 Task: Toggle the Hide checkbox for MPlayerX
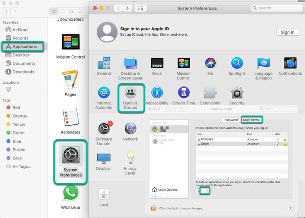[278, 139]
